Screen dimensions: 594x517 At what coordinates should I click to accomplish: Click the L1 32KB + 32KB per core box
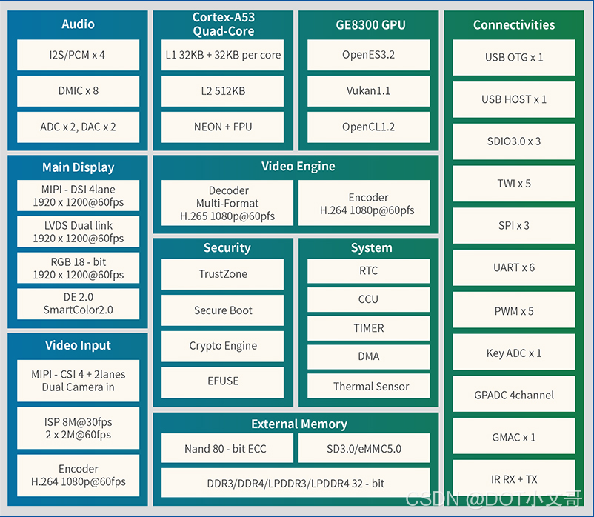(223, 55)
